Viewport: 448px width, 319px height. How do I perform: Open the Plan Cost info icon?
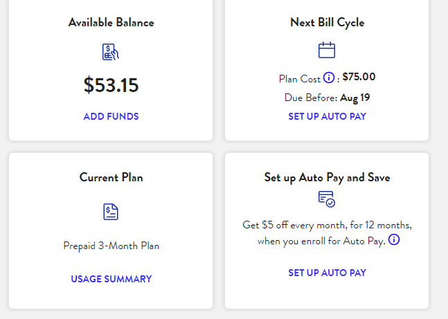point(329,78)
